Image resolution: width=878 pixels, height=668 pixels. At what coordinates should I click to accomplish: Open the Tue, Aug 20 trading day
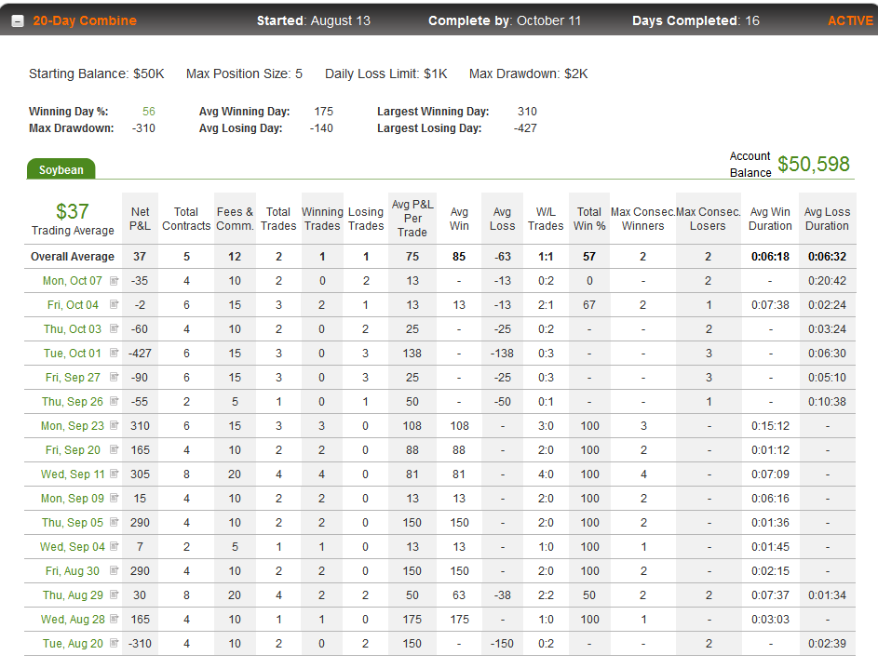(73, 644)
